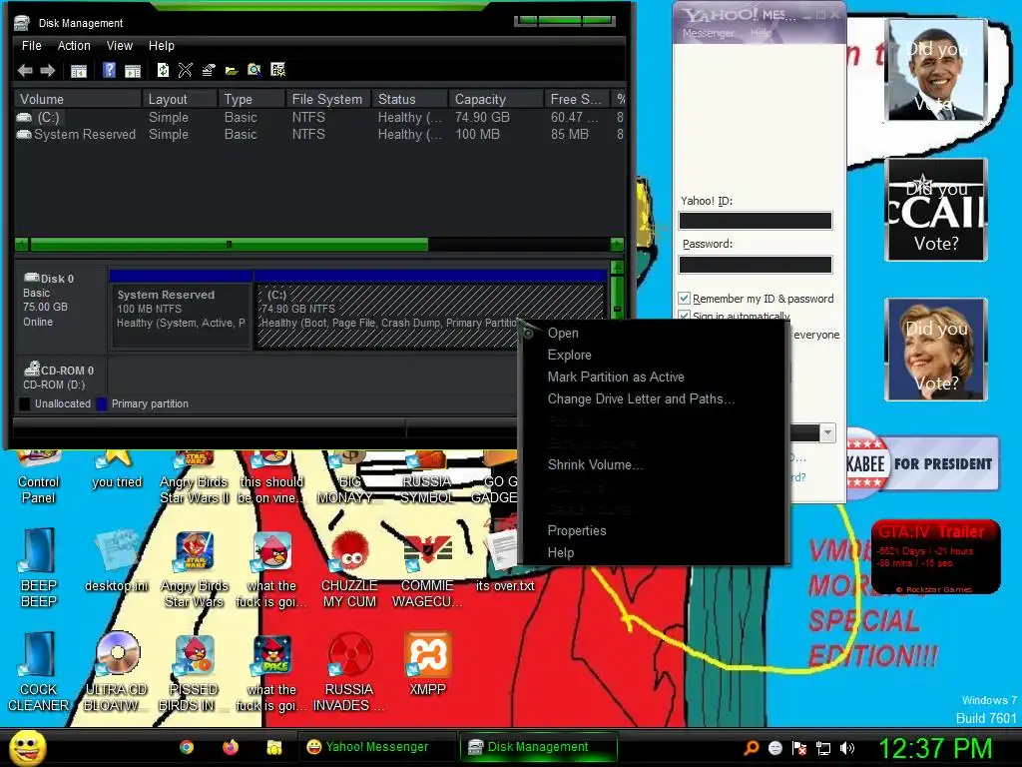Select the COMMIE WAGECU... eagle icon
Viewport: 1022px width, 767px height.
tap(427, 568)
